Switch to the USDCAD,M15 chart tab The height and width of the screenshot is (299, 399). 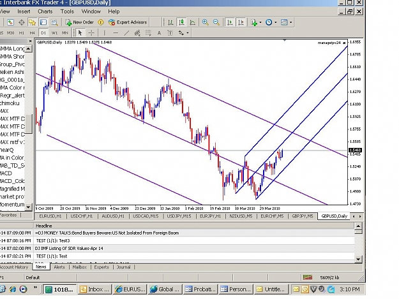[146, 216]
